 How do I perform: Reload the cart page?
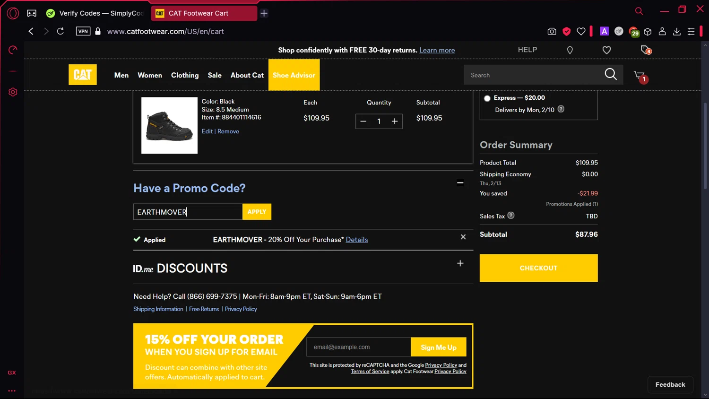pos(61,31)
